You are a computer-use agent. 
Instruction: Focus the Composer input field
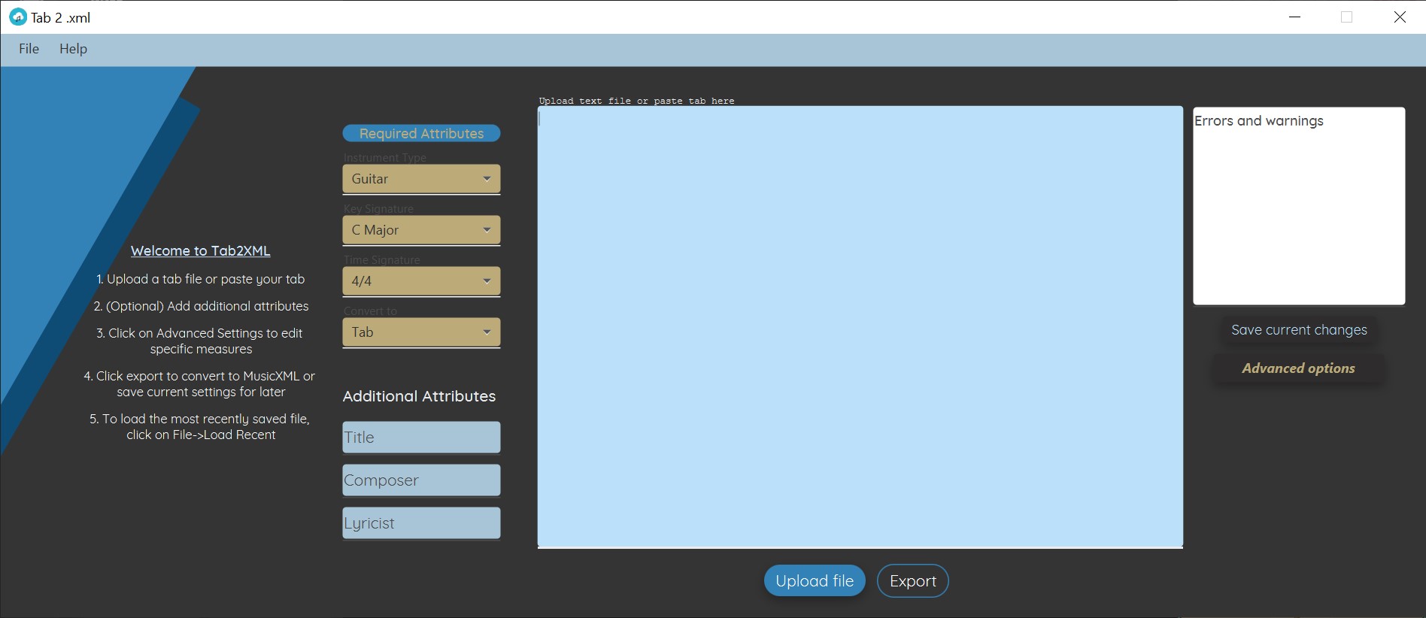coord(421,480)
